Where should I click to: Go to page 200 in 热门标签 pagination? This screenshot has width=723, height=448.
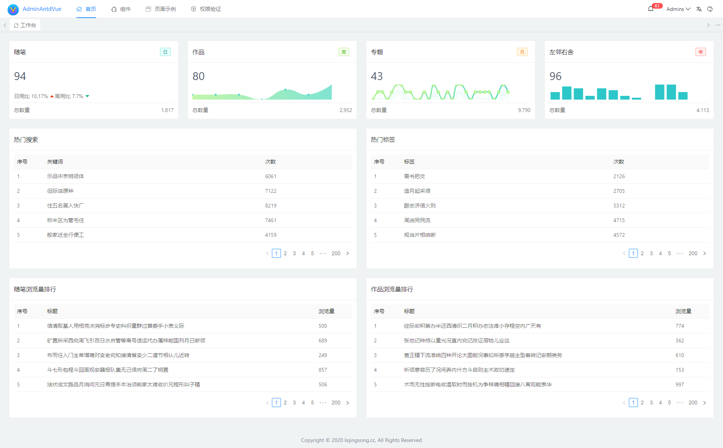[693, 253]
